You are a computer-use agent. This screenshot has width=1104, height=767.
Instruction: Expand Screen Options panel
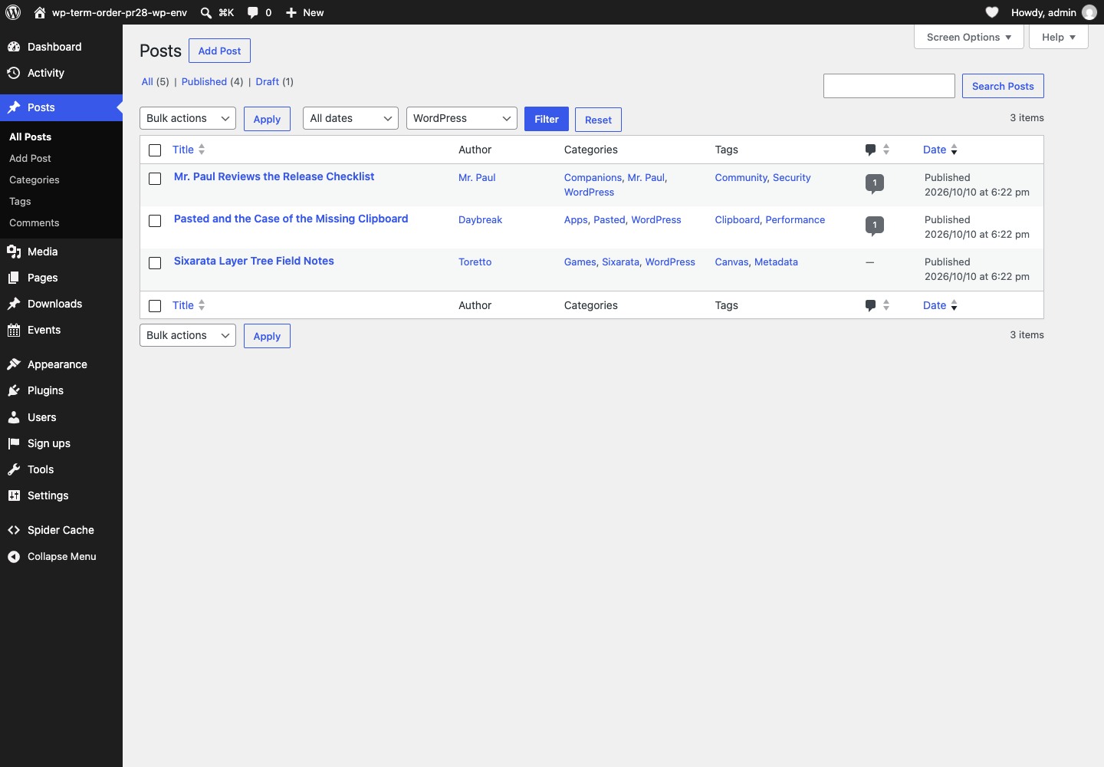coord(969,37)
